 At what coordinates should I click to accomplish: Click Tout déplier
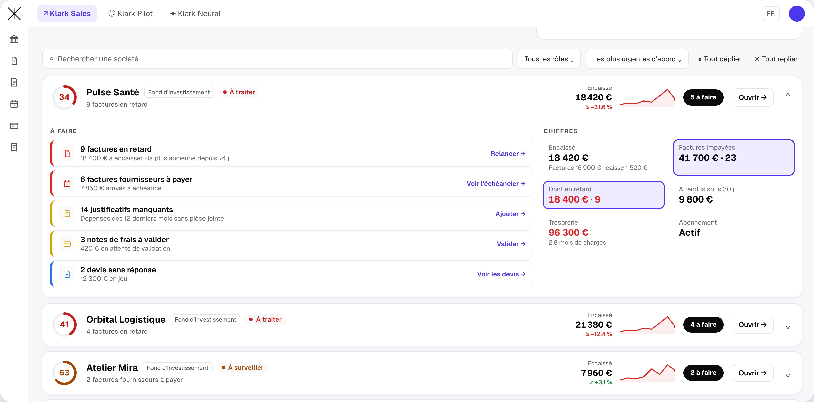click(720, 59)
